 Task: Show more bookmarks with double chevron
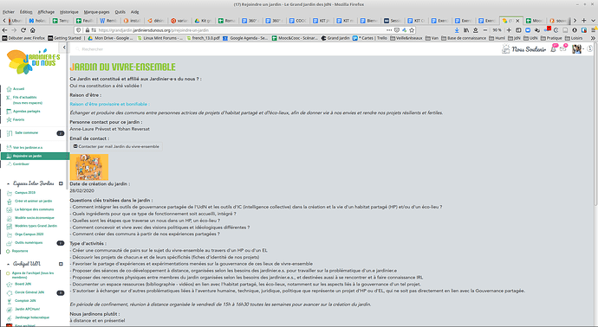pos(593,38)
